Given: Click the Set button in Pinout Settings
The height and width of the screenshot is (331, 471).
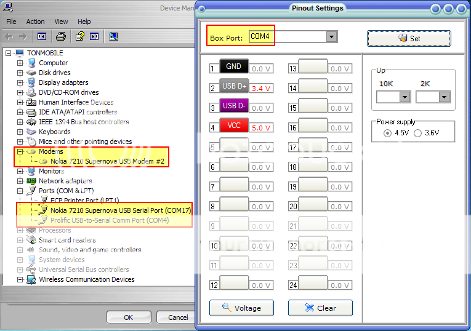Looking at the screenshot, I should click(x=409, y=38).
